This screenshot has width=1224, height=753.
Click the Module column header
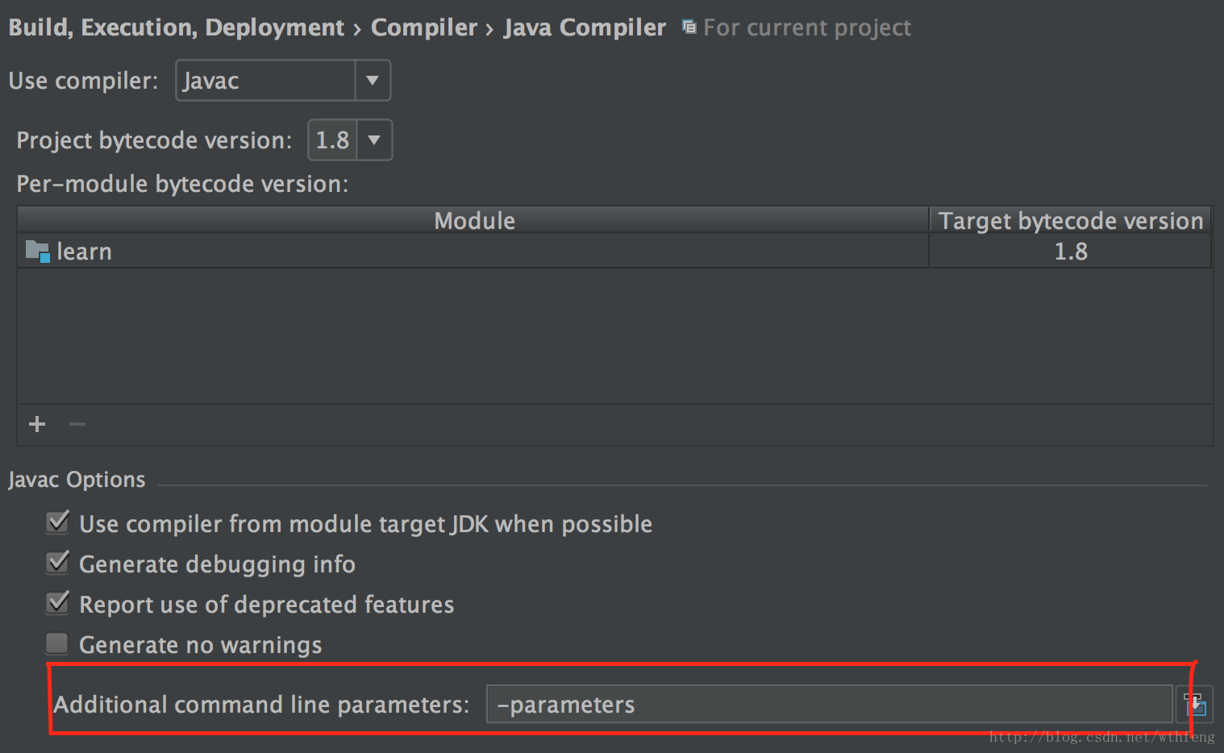pos(474,220)
